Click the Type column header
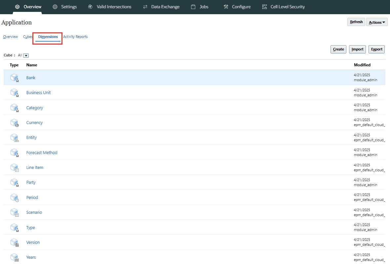Image resolution: width=390 pixels, height=264 pixels. coord(14,65)
